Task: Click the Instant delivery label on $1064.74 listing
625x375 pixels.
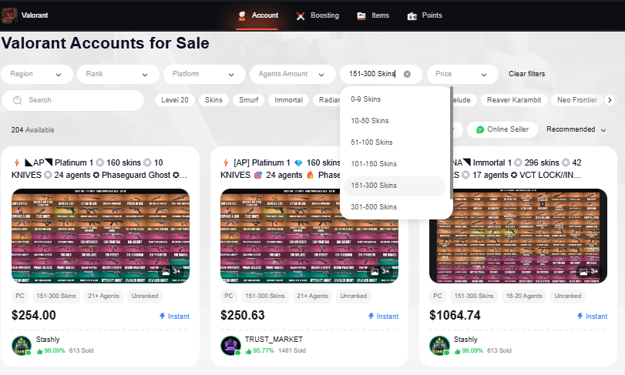Action: [593, 316]
